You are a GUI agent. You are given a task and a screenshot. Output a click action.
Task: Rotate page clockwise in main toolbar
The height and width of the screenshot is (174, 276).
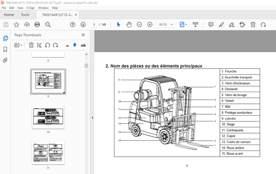pyautogui.click(x=264, y=24)
